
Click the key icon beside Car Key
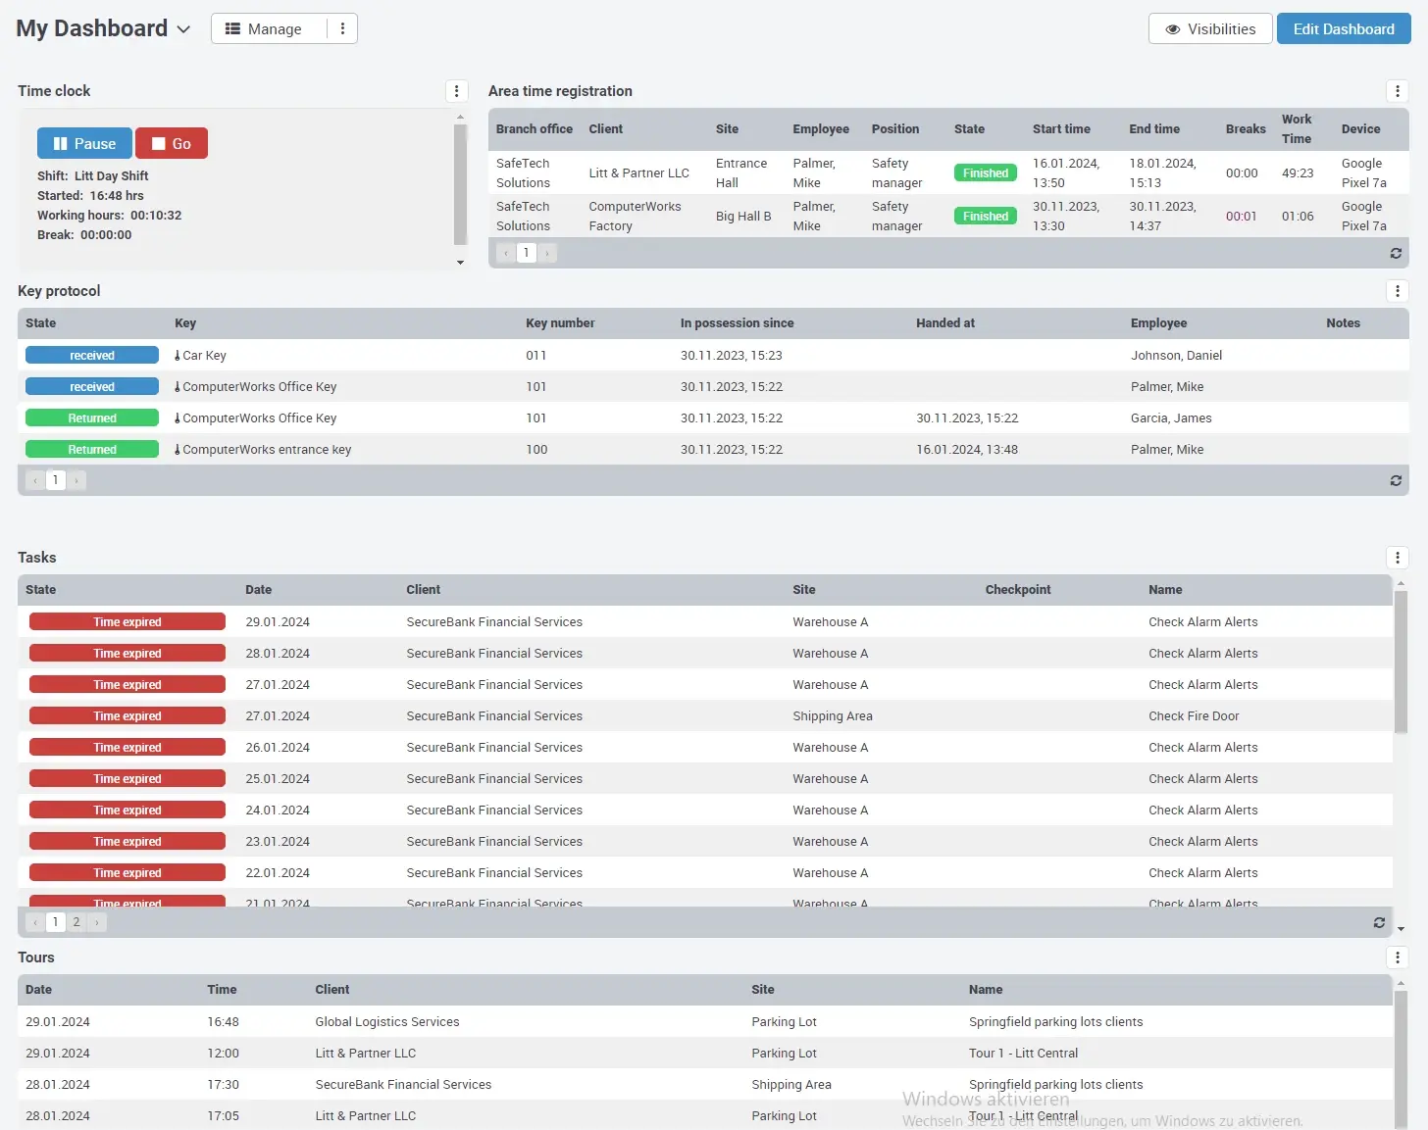tap(177, 355)
